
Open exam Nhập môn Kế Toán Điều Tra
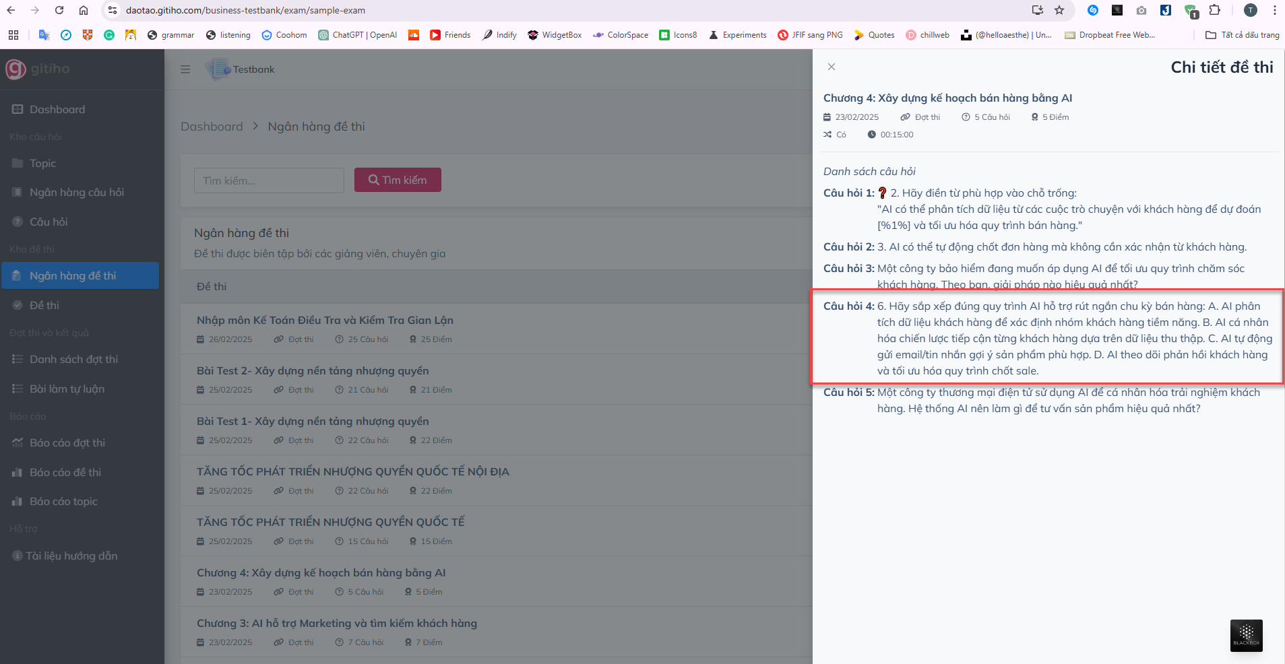(x=325, y=320)
